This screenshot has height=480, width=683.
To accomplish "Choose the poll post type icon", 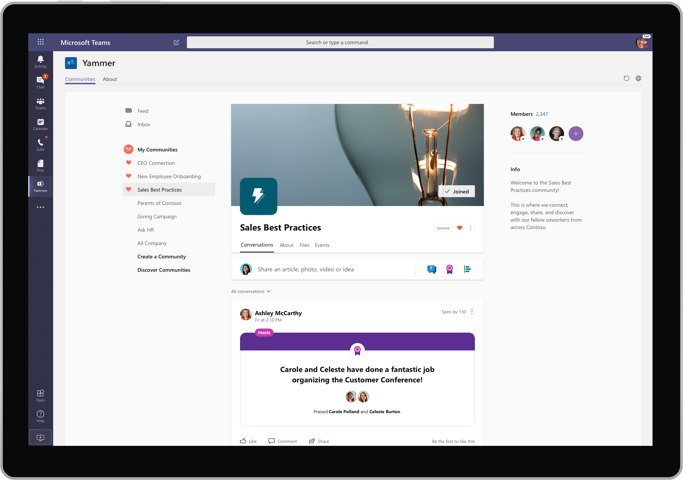I will point(467,269).
